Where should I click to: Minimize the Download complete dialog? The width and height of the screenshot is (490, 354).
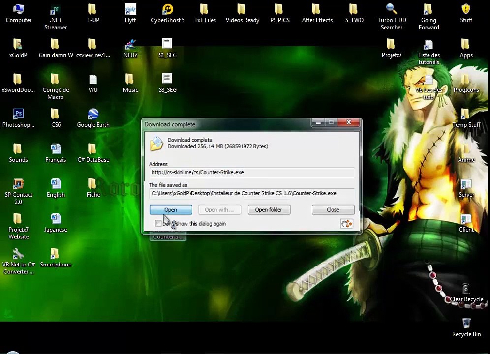pyautogui.click(x=318, y=122)
